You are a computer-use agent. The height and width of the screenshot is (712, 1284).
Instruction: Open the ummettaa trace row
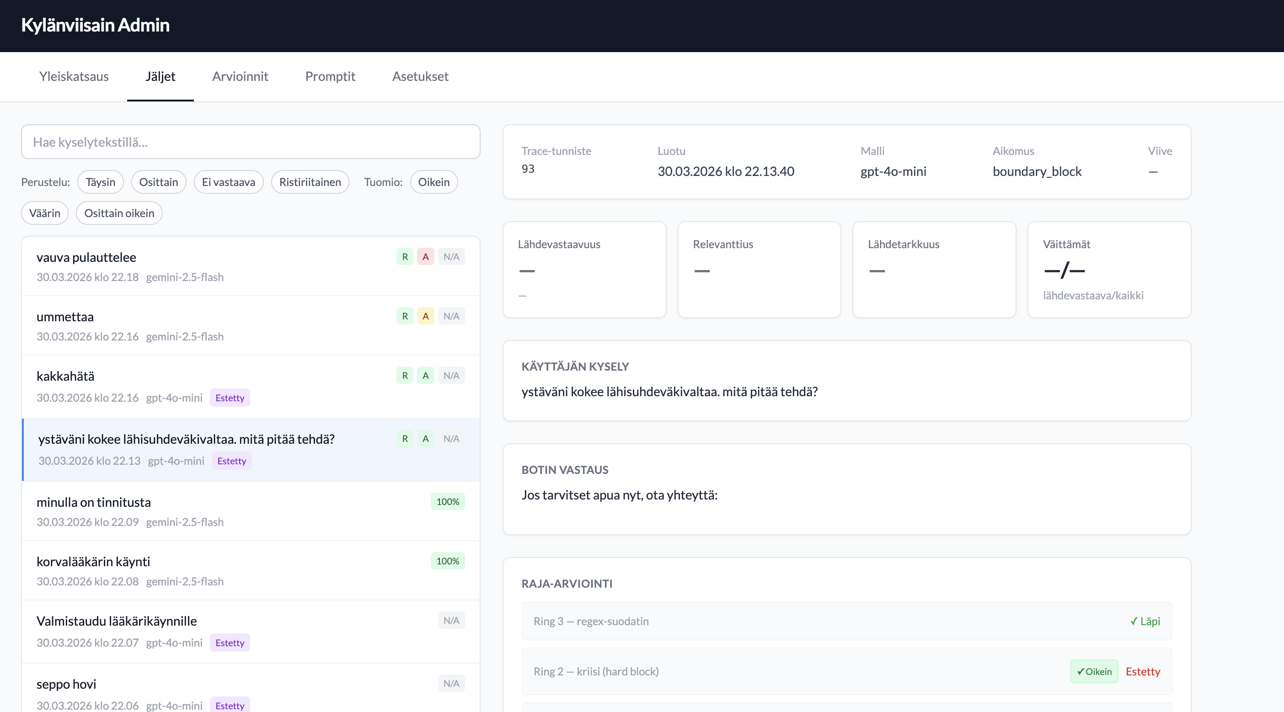(250, 325)
